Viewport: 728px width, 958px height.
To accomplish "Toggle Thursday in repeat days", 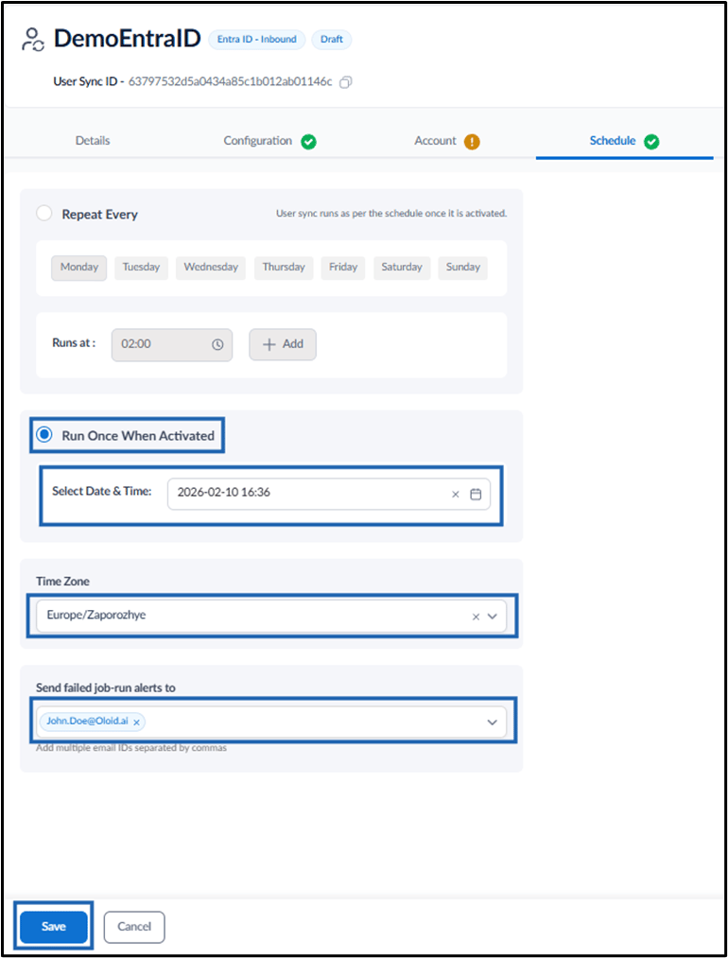I will tap(284, 268).
